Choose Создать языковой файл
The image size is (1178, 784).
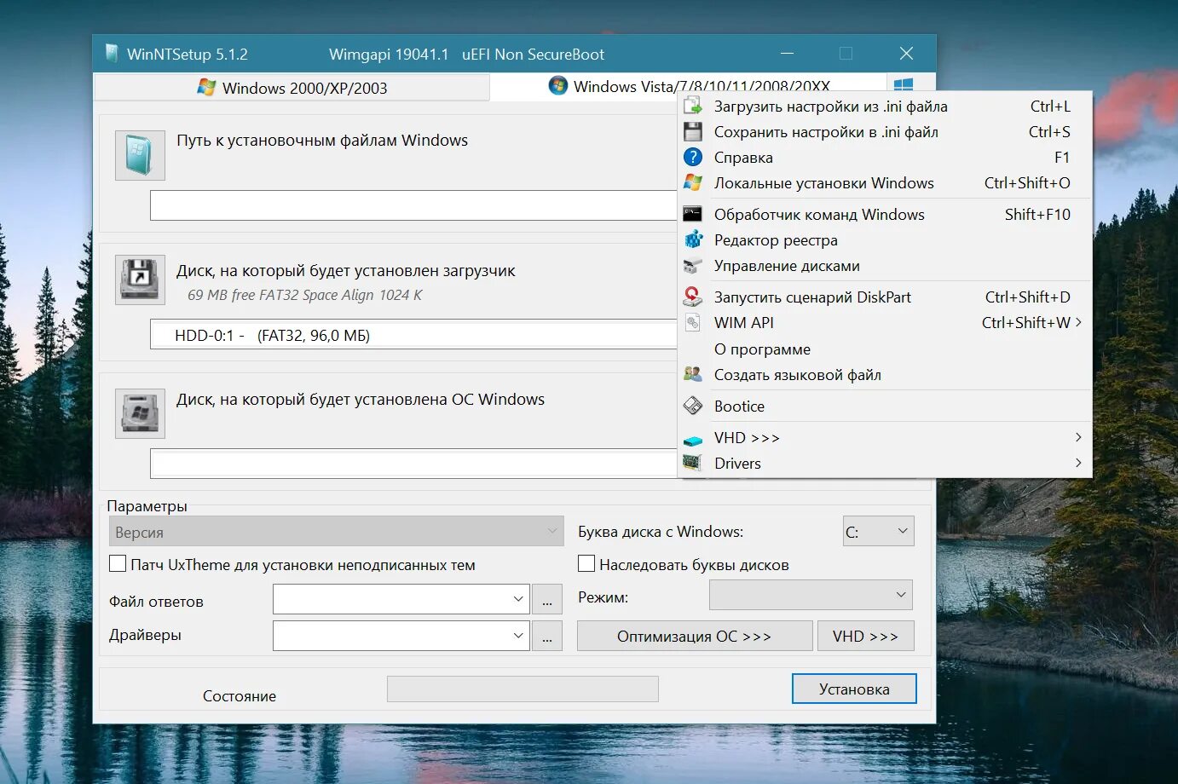coord(885,375)
